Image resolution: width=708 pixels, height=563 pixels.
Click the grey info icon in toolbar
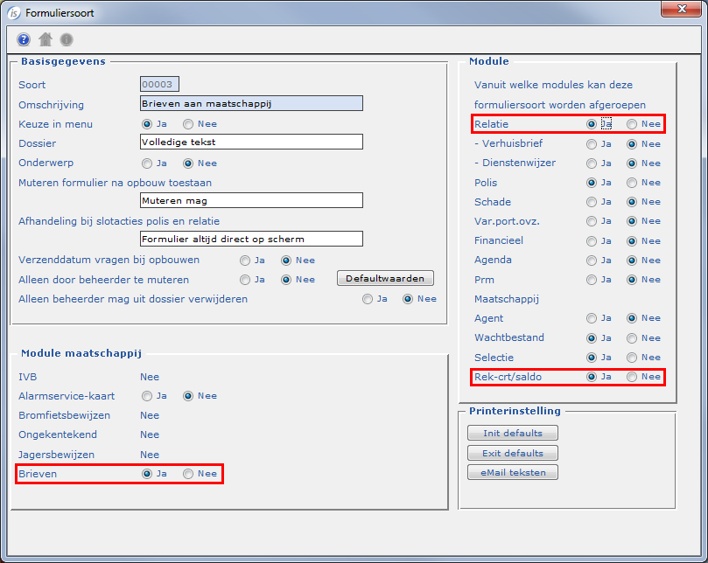pos(67,39)
